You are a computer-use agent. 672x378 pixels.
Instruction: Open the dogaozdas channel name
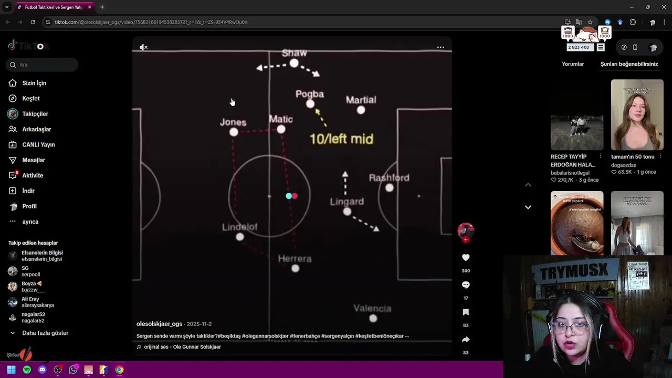(x=624, y=165)
